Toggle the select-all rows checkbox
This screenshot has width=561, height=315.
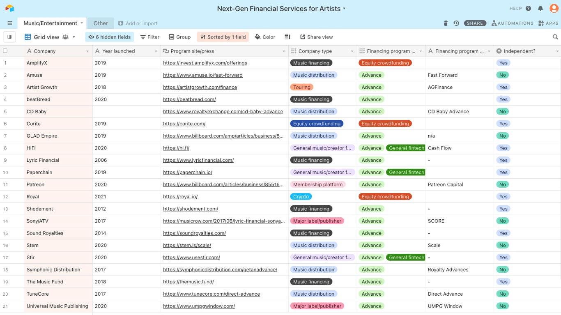pos(5,51)
